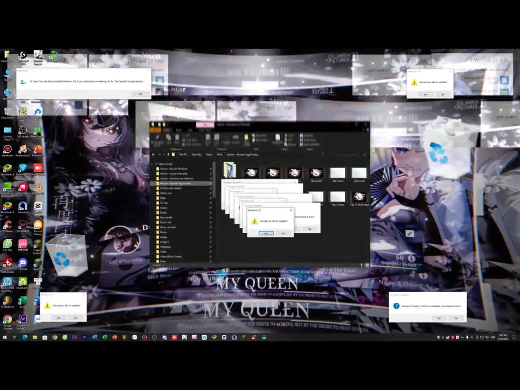Open the PartitionGuru desktop shortcut
520x390 pixels.
23,150
